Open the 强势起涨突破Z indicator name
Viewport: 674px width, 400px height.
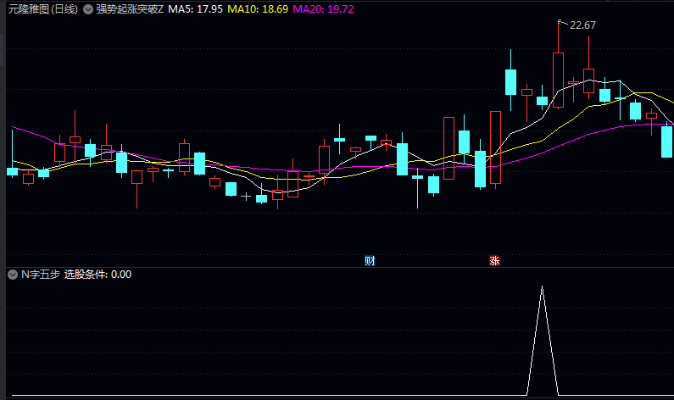pyautogui.click(x=130, y=9)
